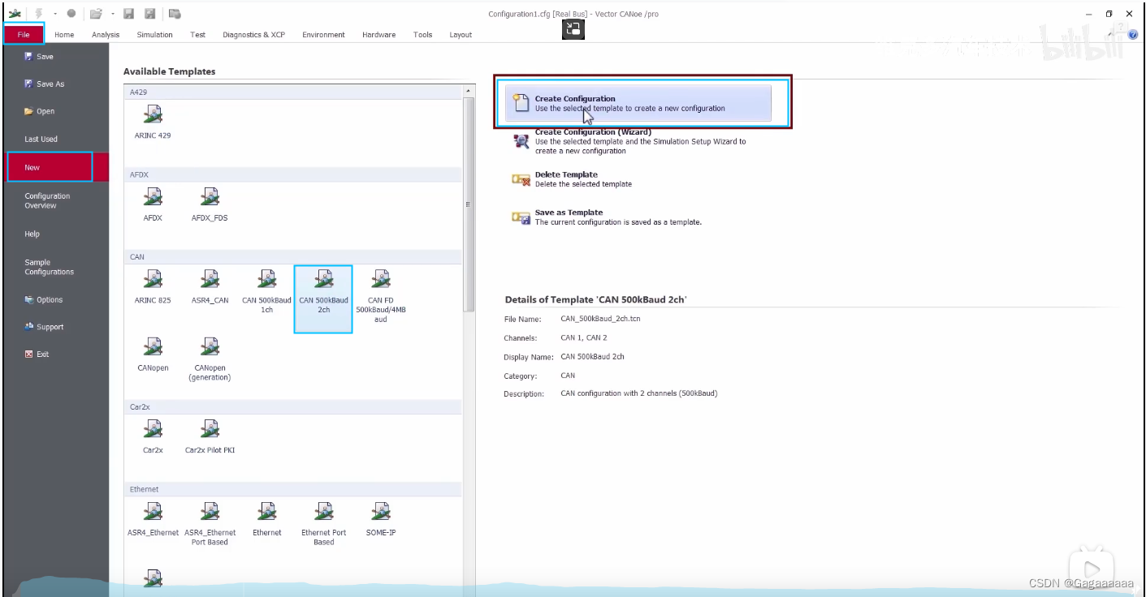
Task: Click the AFDX category header
Action: click(x=292, y=174)
